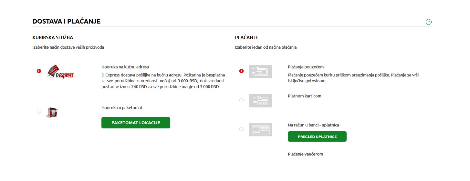Open Paketomat lokacije button
The height and width of the screenshot is (181, 470).
[x=136, y=123]
